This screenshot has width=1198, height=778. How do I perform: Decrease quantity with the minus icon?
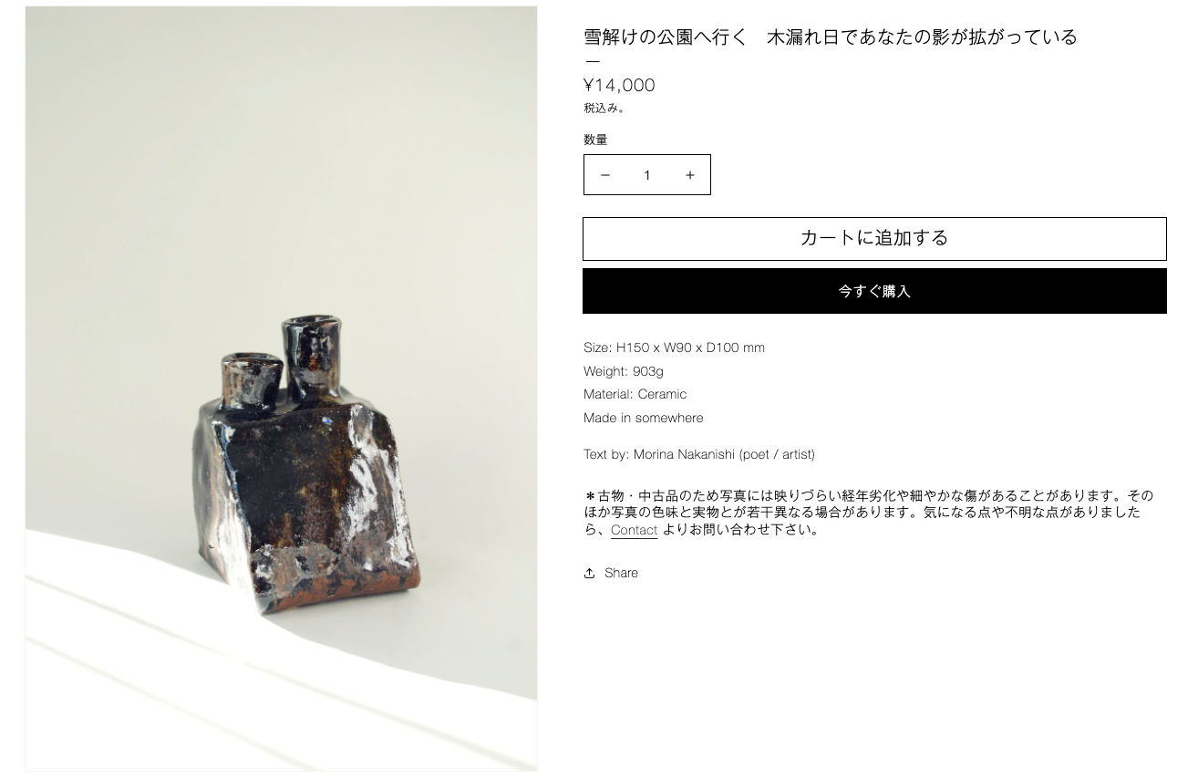click(x=605, y=175)
